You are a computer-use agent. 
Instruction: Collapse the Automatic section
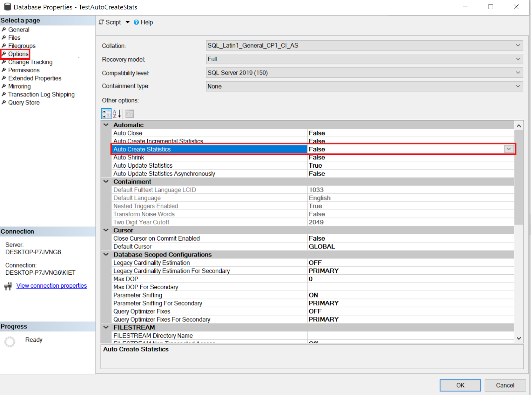coord(106,125)
